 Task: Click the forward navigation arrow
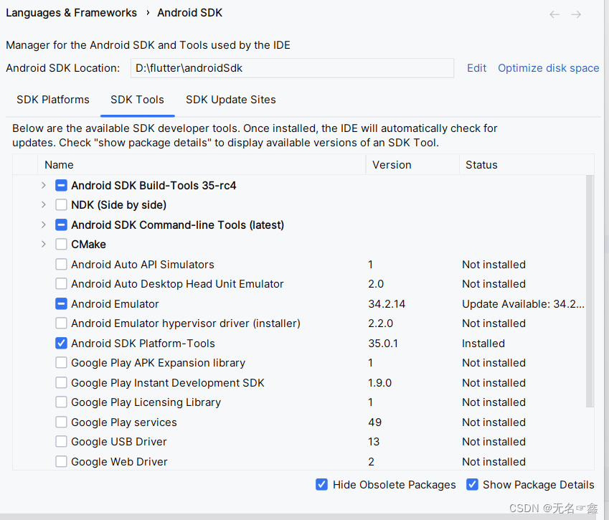pyautogui.click(x=576, y=14)
